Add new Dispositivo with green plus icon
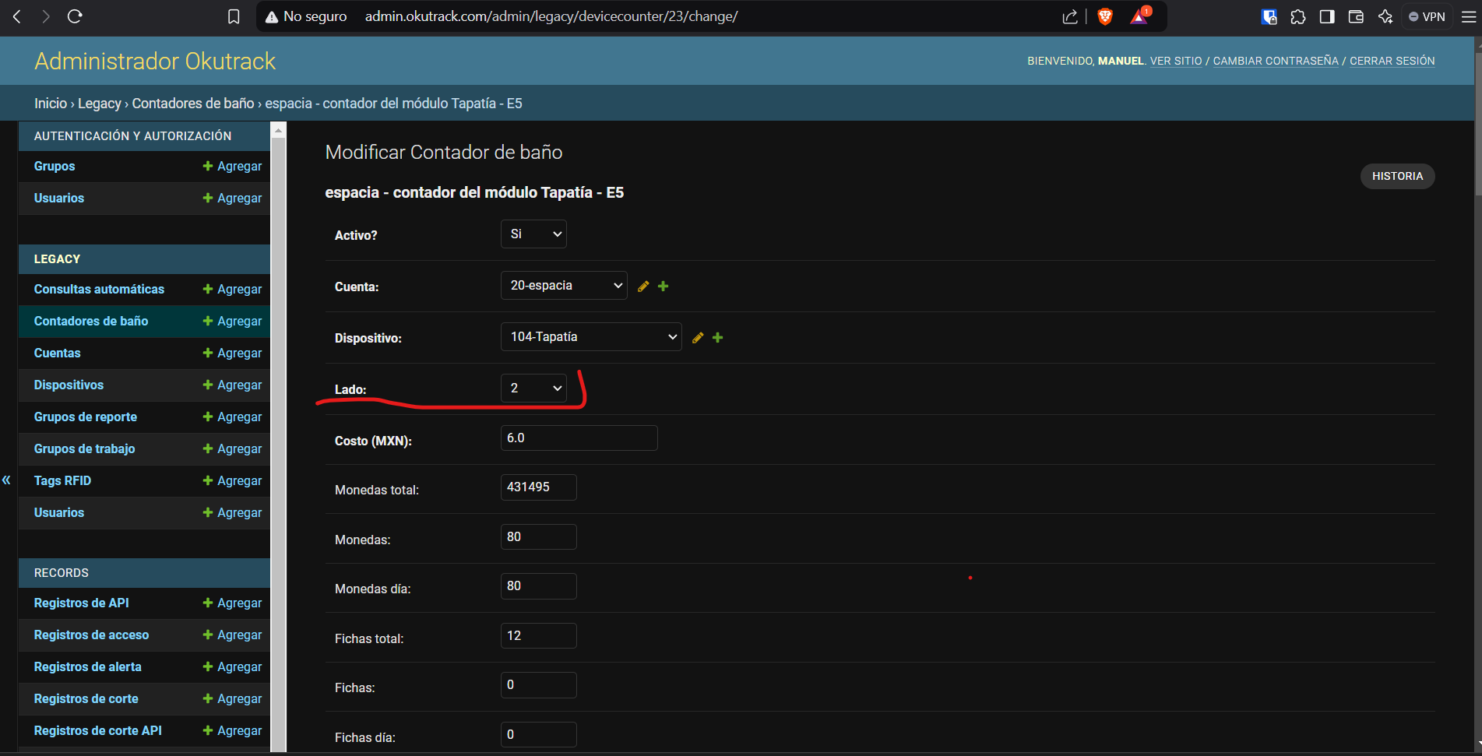This screenshot has width=1482, height=756. pos(718,338)
